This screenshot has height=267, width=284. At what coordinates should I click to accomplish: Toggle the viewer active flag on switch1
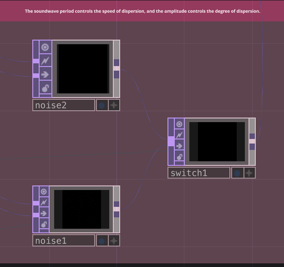click(x=179, y=124)
